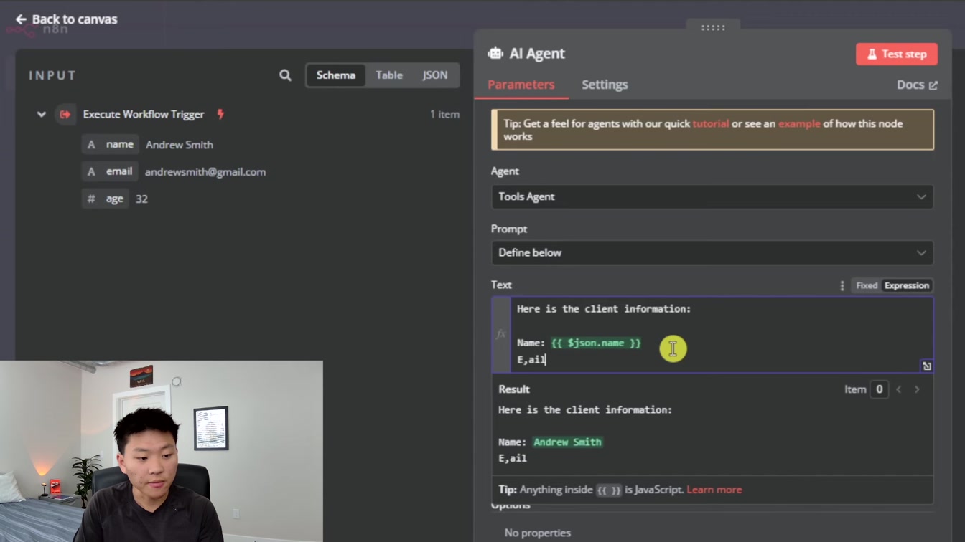The height and width of the screenshot is (542, 965).
Task: Open the tutorial link in the tip
Action: 710,123
